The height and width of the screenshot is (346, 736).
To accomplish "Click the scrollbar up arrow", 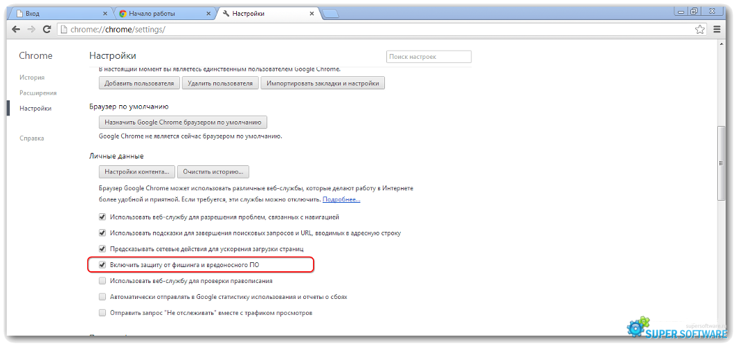I will click(721, 44).
